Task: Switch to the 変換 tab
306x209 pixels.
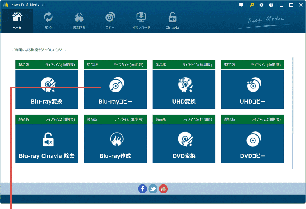Action: pos(48,21)
